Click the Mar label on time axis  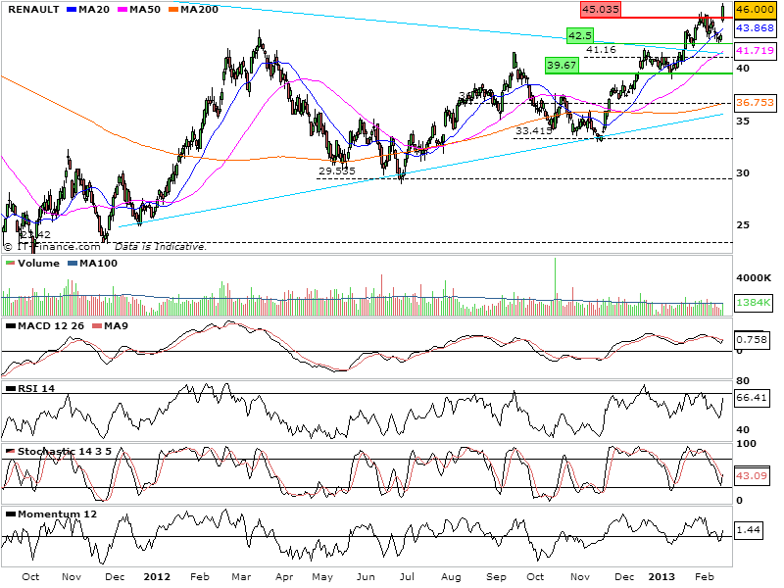241,577
